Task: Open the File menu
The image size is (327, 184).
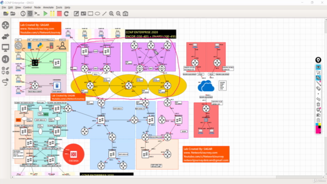Action: tap(4, 7)
